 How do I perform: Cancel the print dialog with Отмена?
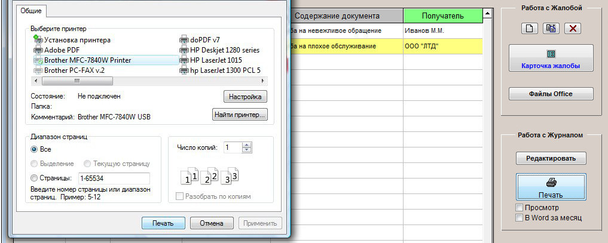212,223
